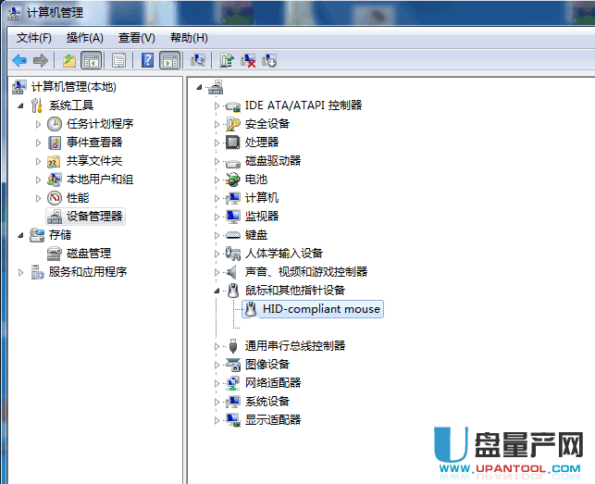Toggle the Show/Hide Action Pane button
The image size is (595, 484).
coord(169,60)
